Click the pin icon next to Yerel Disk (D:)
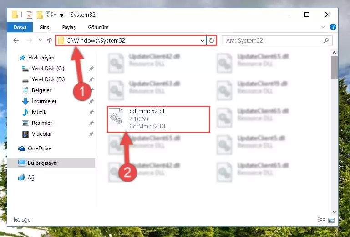This screenshot has width=350, height=237. [91, 79]
